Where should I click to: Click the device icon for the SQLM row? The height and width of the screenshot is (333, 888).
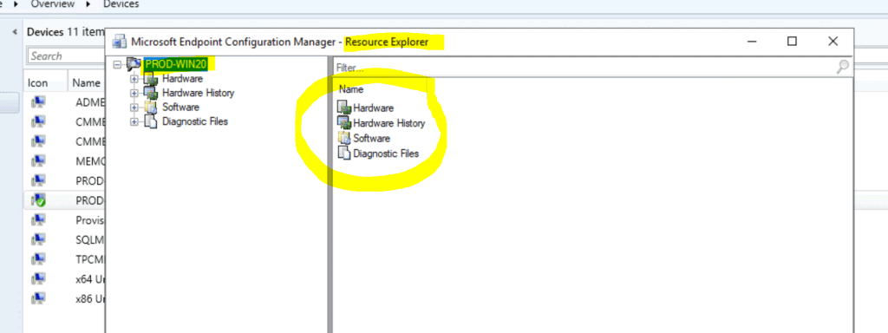click(x=38, y=239)
